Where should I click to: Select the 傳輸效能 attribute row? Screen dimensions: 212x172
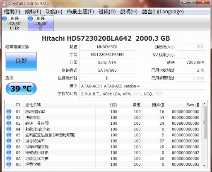click(x=103, y=117)
